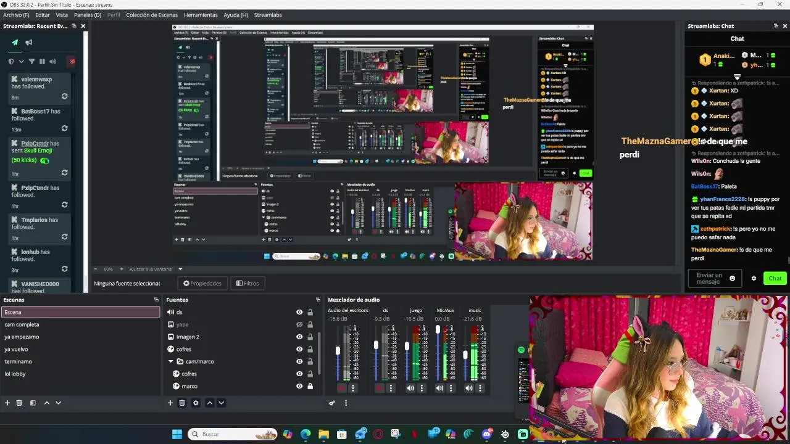Image resolution: width=790 pixels, height=444 pixels.
Task: Open Streamlabs menu
Action: click(x=268, y=15)
